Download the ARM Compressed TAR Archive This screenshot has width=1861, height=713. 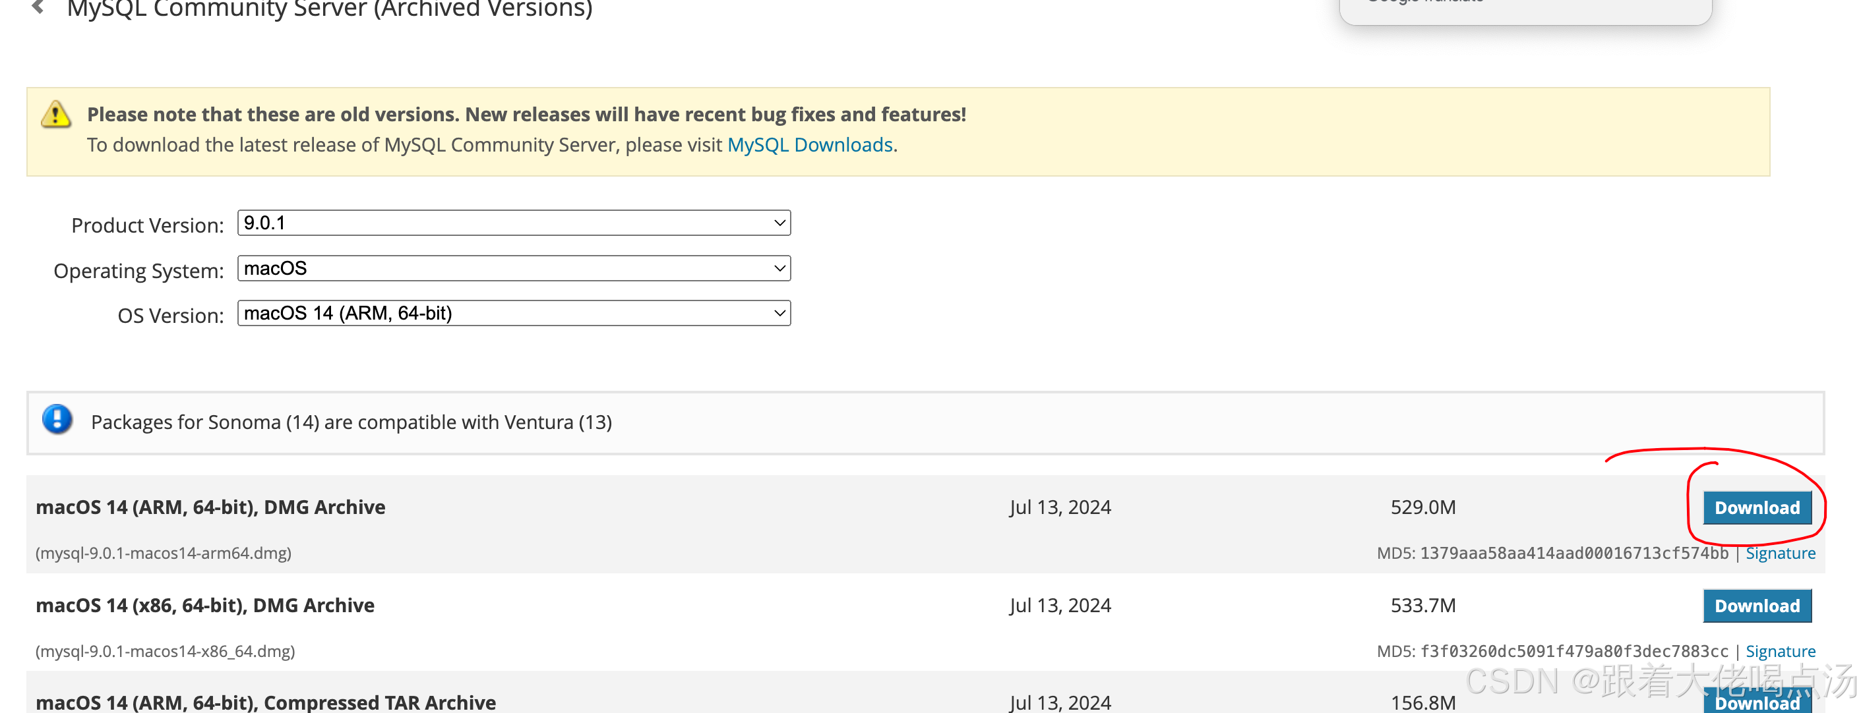(x=1756, y=703)
